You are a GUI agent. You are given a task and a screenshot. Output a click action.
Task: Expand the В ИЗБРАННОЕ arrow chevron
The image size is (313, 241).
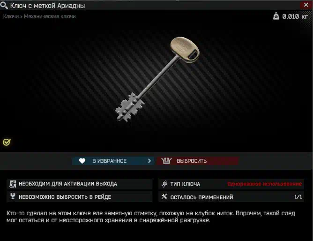point(149,161)
